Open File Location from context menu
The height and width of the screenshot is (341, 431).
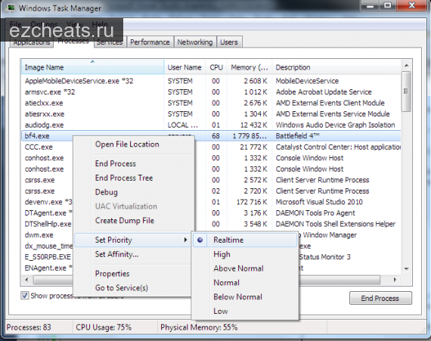coord(127,144)
